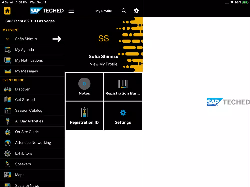Open Maps entry
Viewport: 250px width, 187px height.
pyautogui.click(x=32, y=175)
